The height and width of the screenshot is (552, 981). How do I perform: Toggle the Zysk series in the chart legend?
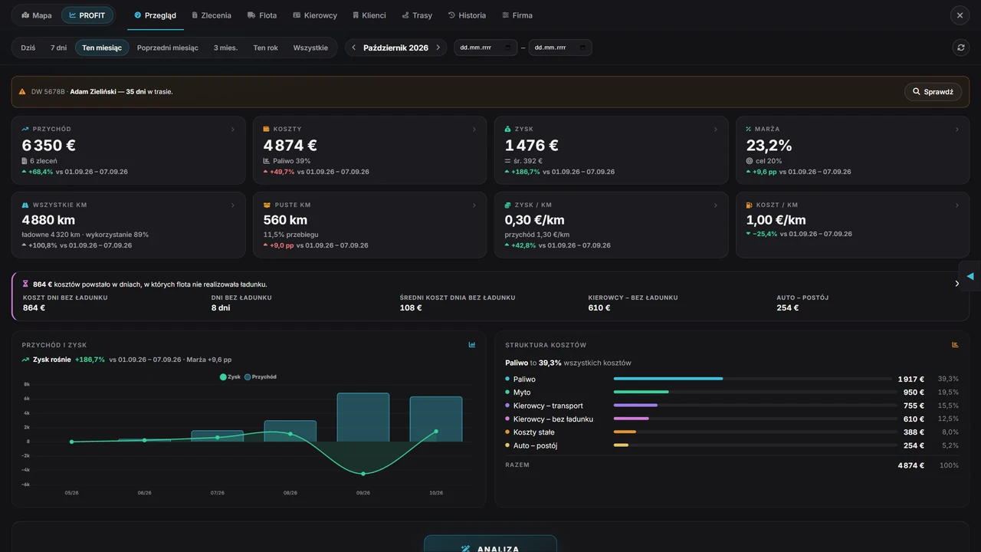pyautogui.click(x=230, y=377)
